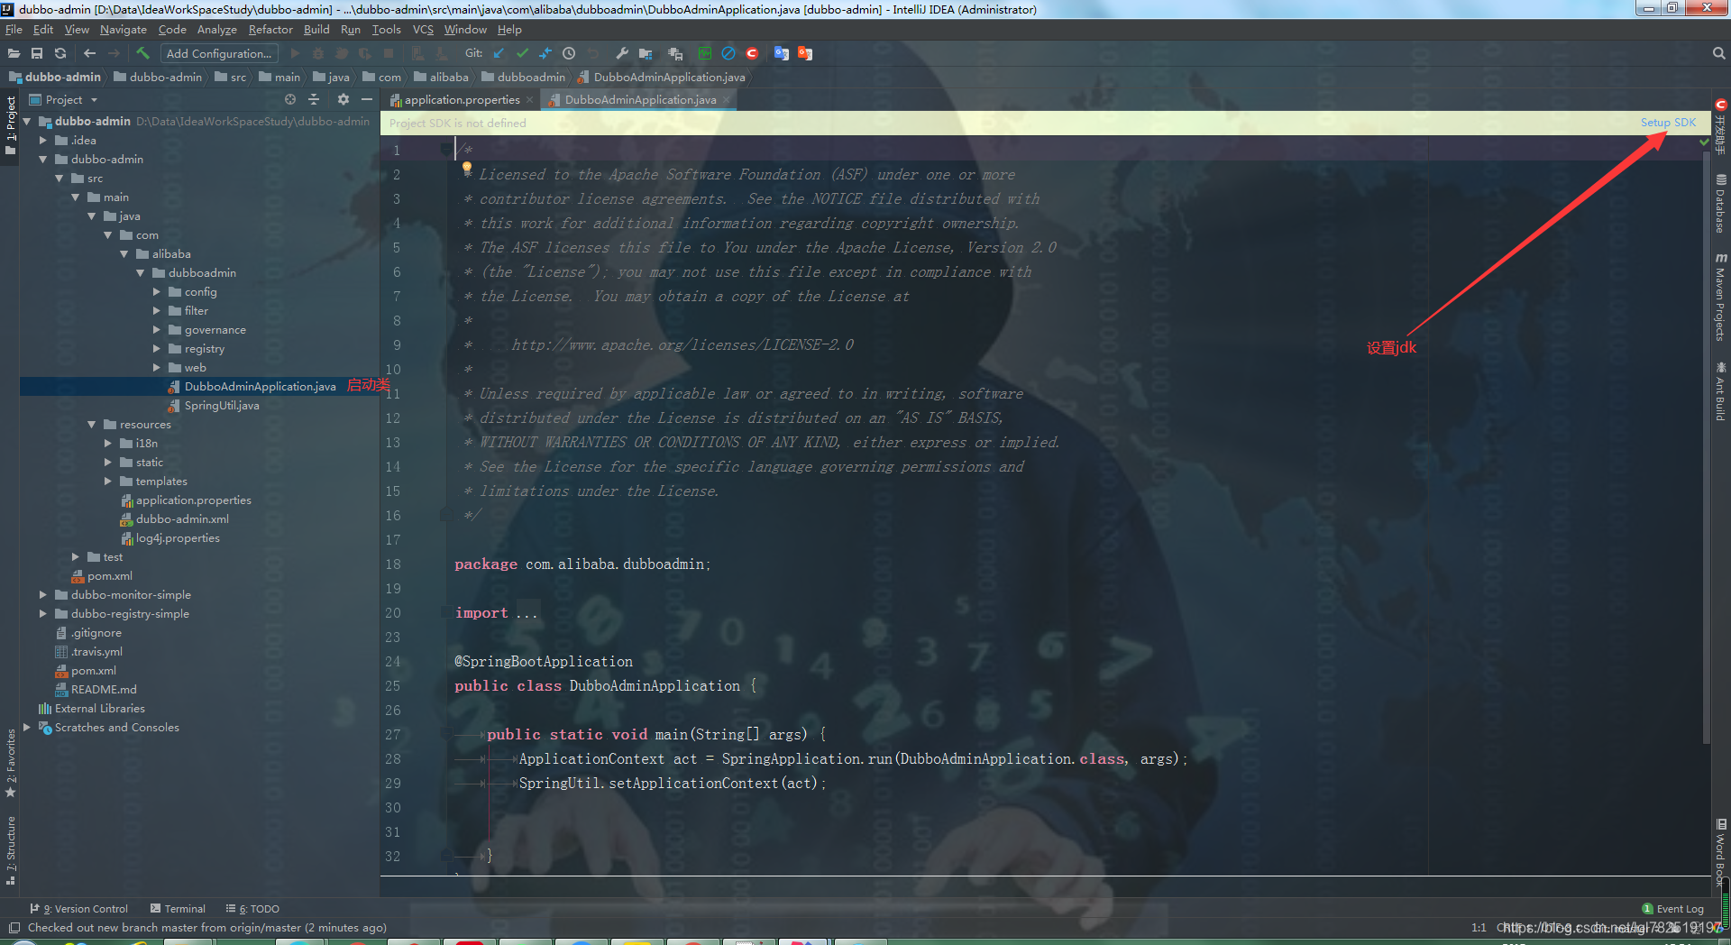Expand the config package folder
This screenshot has height=945, width=1731.
157,291
